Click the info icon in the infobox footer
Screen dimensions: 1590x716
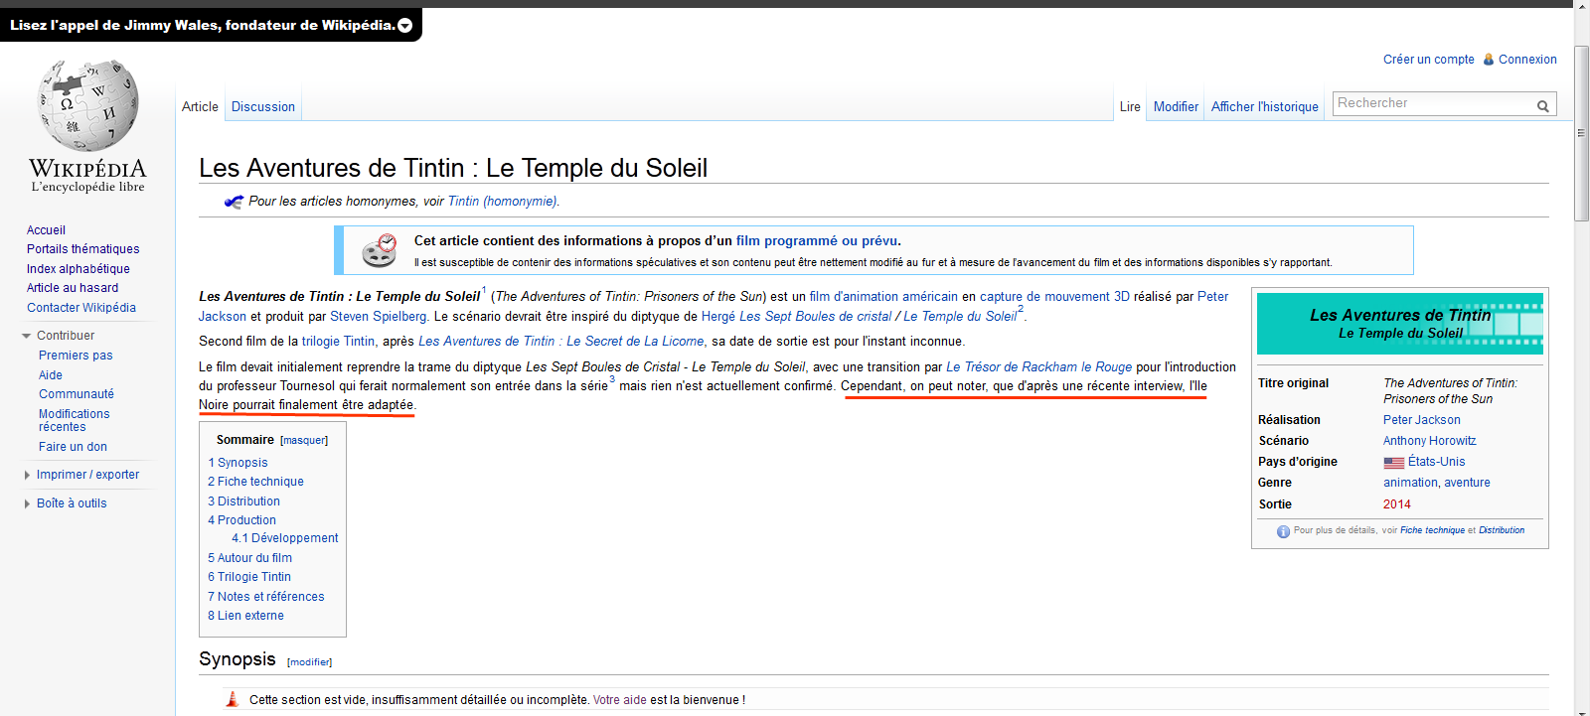point(1283,531)
